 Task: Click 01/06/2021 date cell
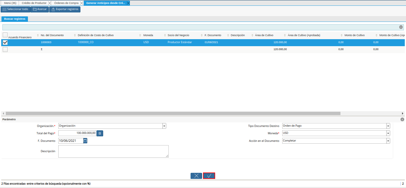(211, 42)
